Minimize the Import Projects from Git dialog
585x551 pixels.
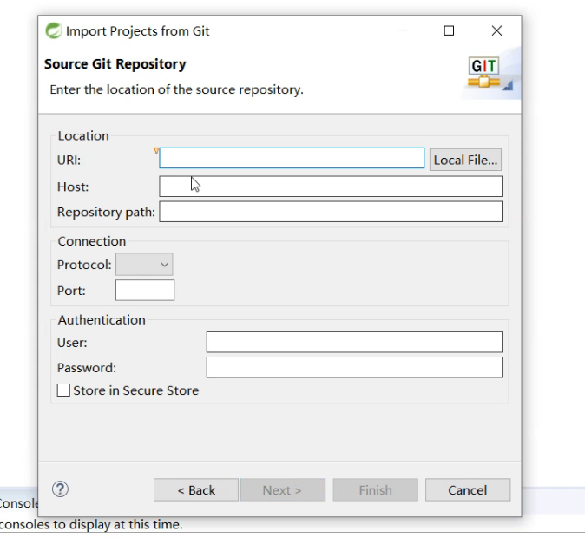(402, 30)
